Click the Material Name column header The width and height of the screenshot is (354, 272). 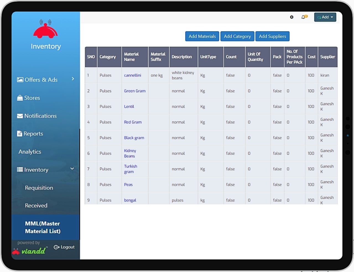click(135, 57)
